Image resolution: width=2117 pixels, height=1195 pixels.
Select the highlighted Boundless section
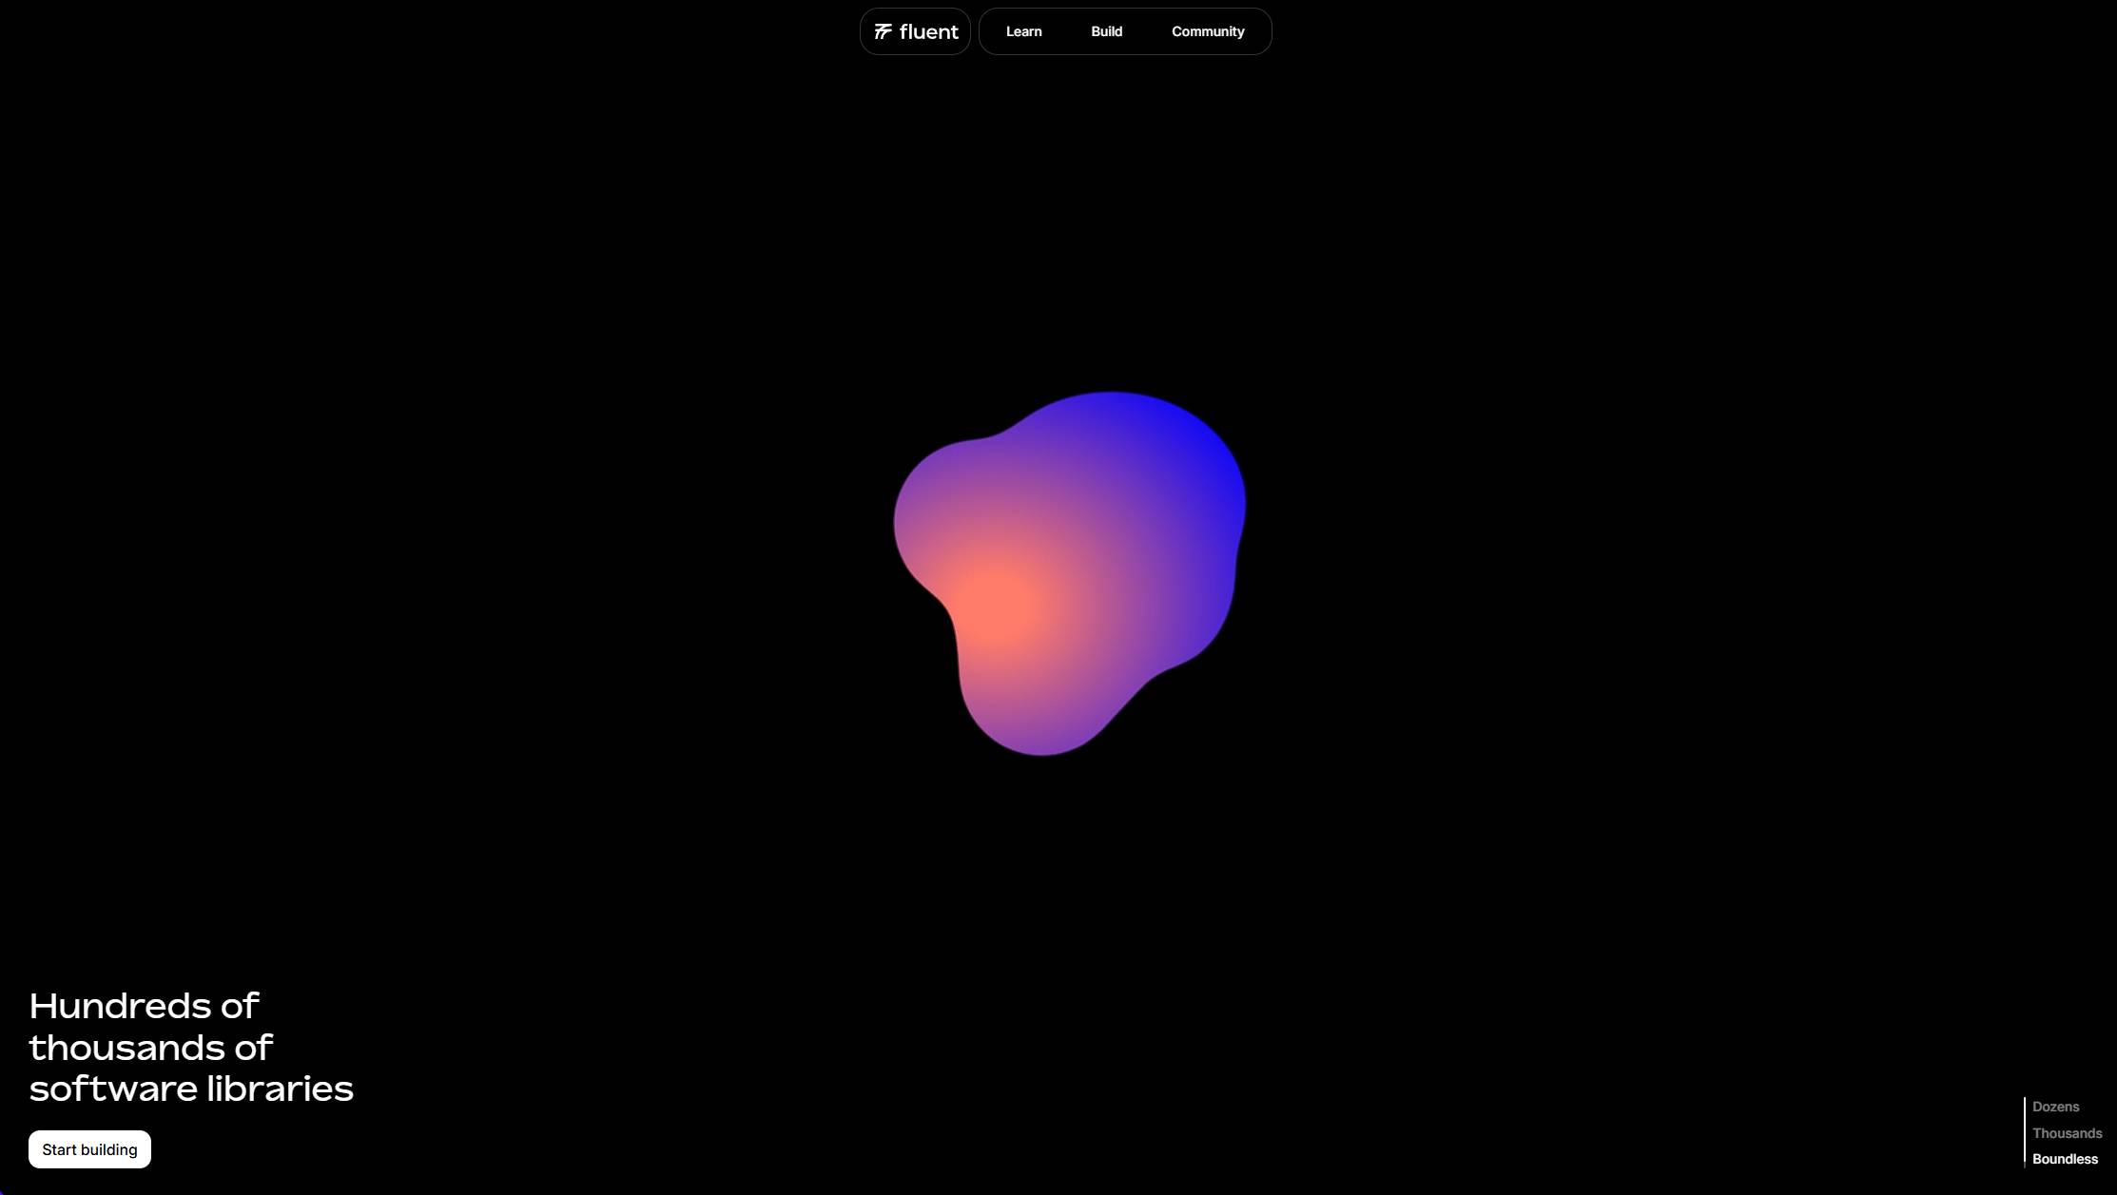tap(2065, 1159)
